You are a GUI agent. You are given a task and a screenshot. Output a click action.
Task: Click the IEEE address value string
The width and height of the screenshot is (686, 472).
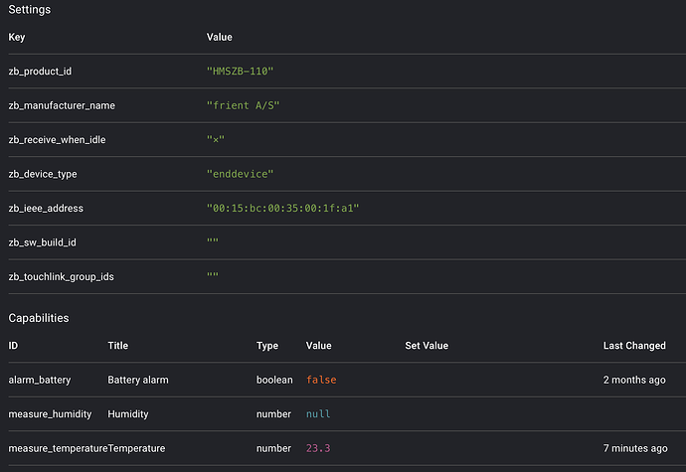click(x=282, y=208)
